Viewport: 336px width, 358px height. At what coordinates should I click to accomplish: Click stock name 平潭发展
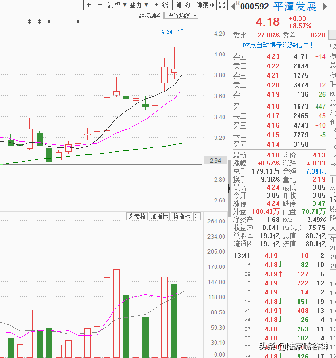coord(295,7)
